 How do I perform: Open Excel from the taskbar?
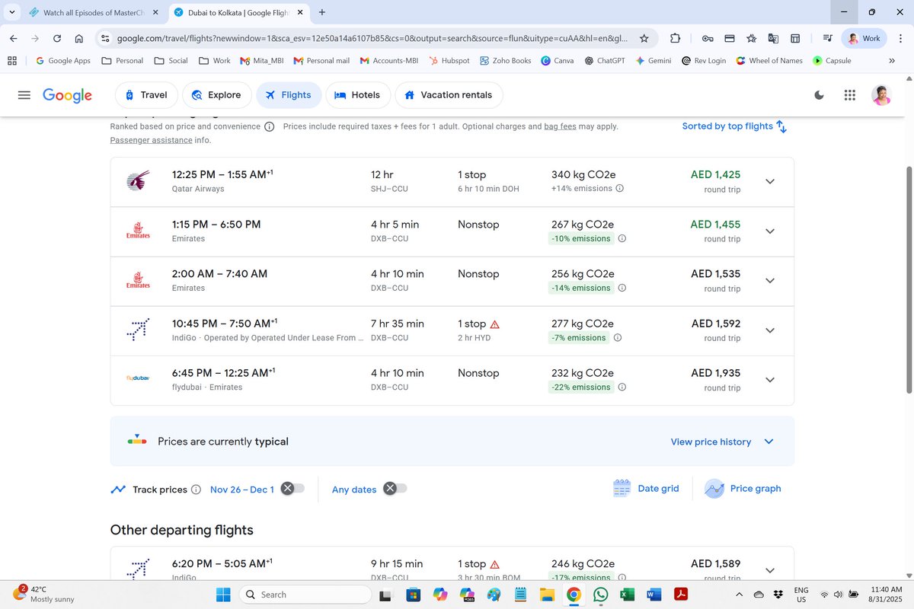pos(627,595)
